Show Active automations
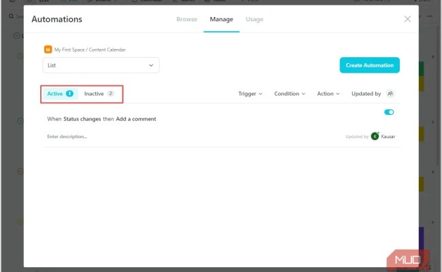 [x=60, y=94]
